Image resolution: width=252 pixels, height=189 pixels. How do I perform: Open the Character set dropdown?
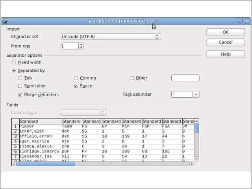[x=111, y=37]
